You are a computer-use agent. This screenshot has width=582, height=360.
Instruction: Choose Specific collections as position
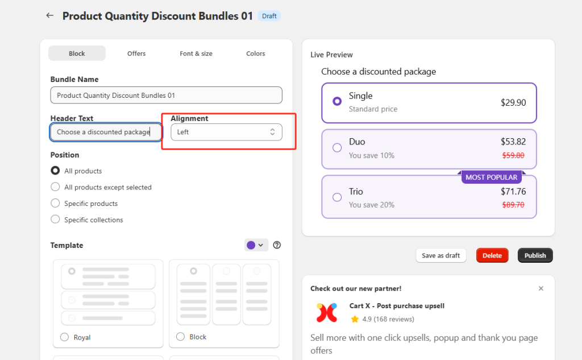point(55,219)
